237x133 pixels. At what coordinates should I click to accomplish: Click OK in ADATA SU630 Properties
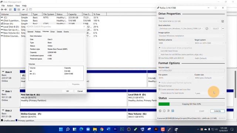(x=67, y=91)
